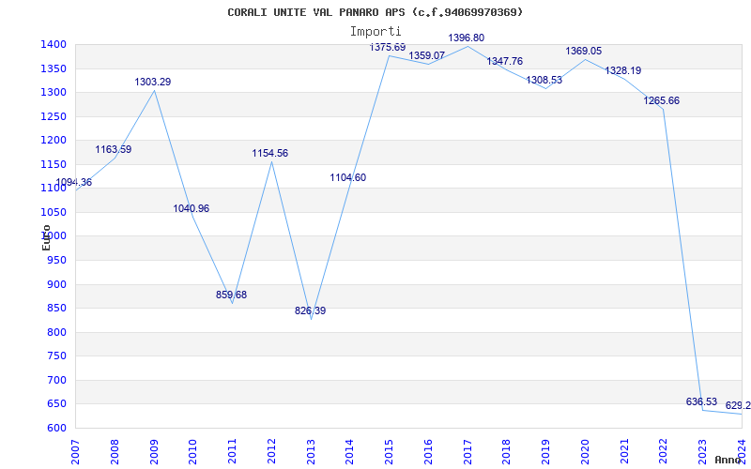Click x-axis year 2007
This screenshot has width=751, height=469.
click(x=76, y=452)
